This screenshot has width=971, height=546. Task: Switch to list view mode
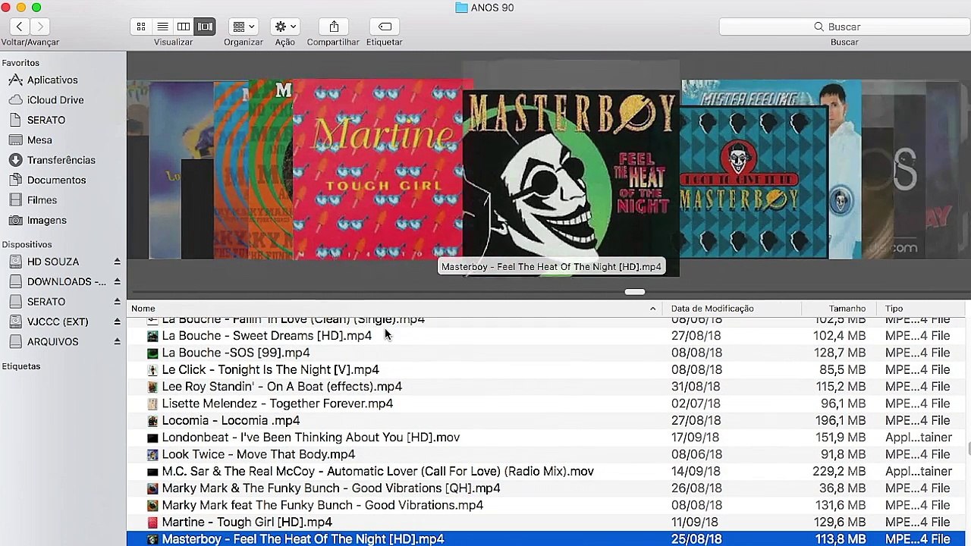click(162, 27)
